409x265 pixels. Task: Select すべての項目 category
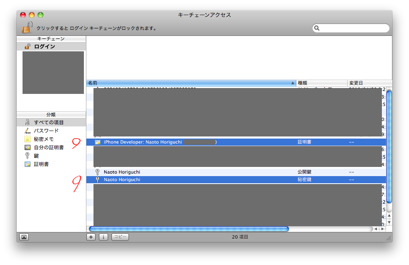[x=51, y=122]
